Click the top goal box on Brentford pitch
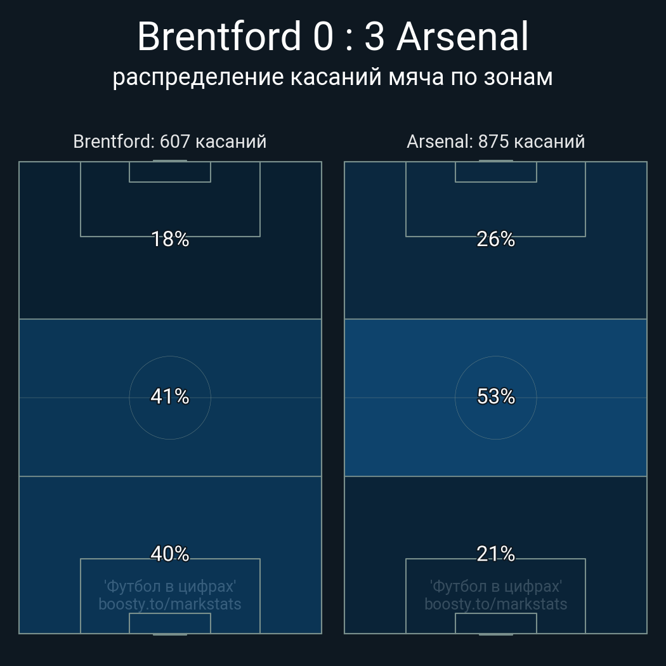Screen dimensions: 666x666 tap(170, 172)
